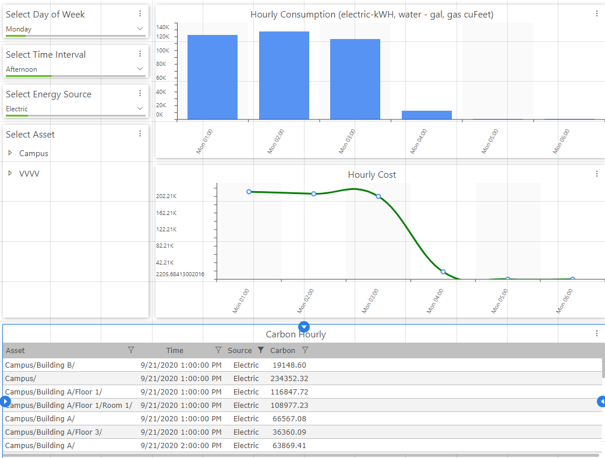Screen dimensions: 605x458
Task: Expand the VVVV tree node
Action: (x=10, y=173)
